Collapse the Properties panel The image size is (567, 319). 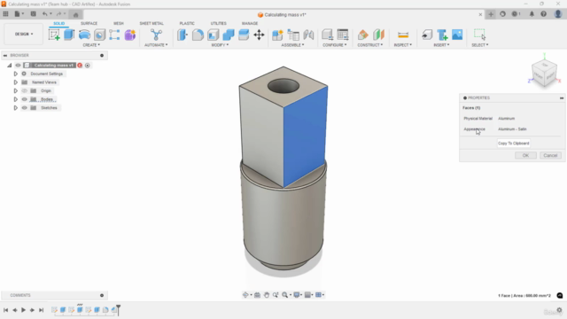pos(562,98)
